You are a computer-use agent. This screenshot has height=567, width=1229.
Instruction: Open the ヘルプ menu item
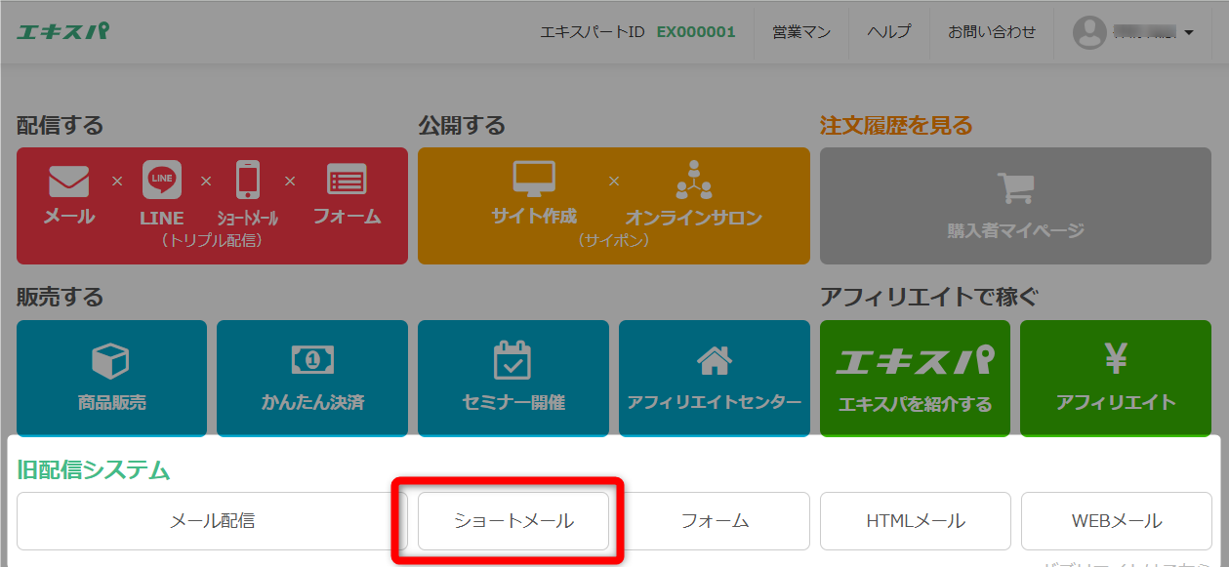click(889, 32)
